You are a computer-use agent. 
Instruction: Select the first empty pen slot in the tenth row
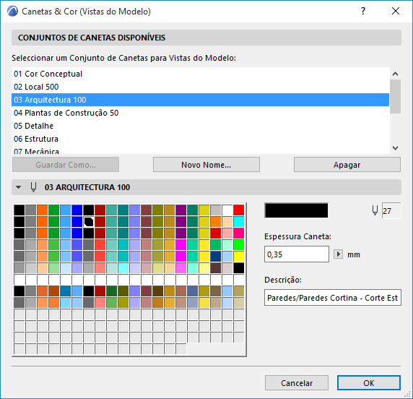click(x=19, y=314)
